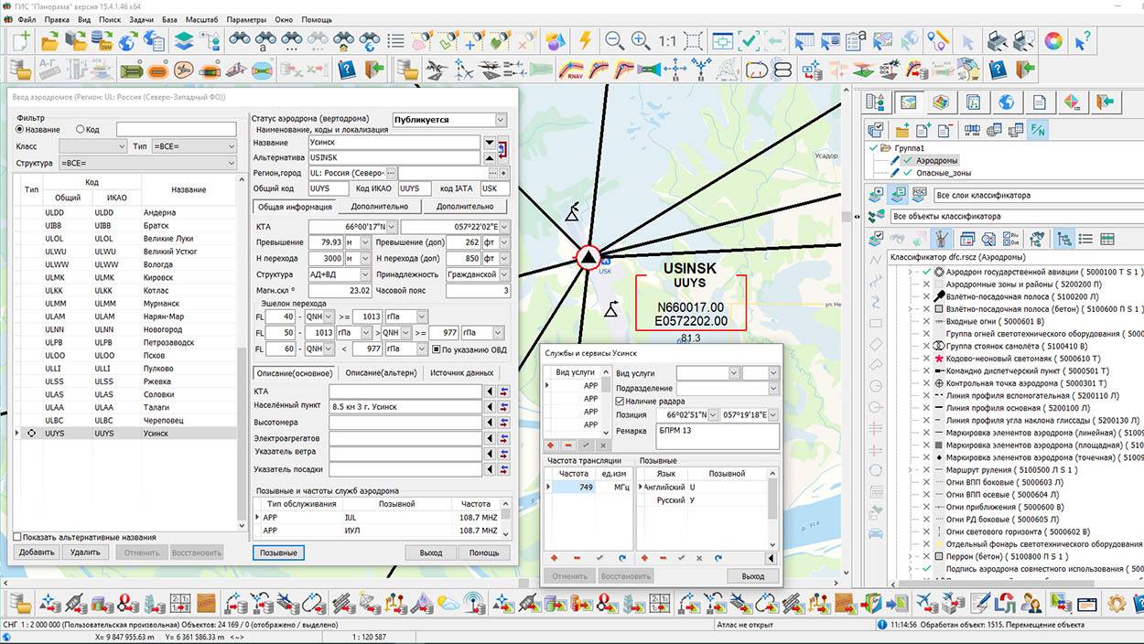Click the Ремарка field with БПРМ 13

(x=717, y=435)
